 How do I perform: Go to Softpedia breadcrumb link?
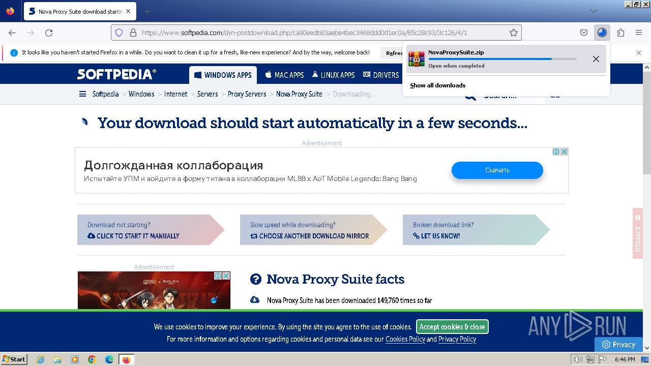tap(105, 94)
